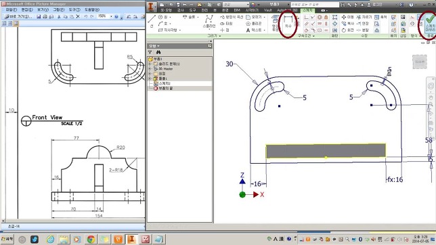Click the 30 dimension label in sketch
The width and height of the screenshot is (436, 245).
tap(229, 64)
